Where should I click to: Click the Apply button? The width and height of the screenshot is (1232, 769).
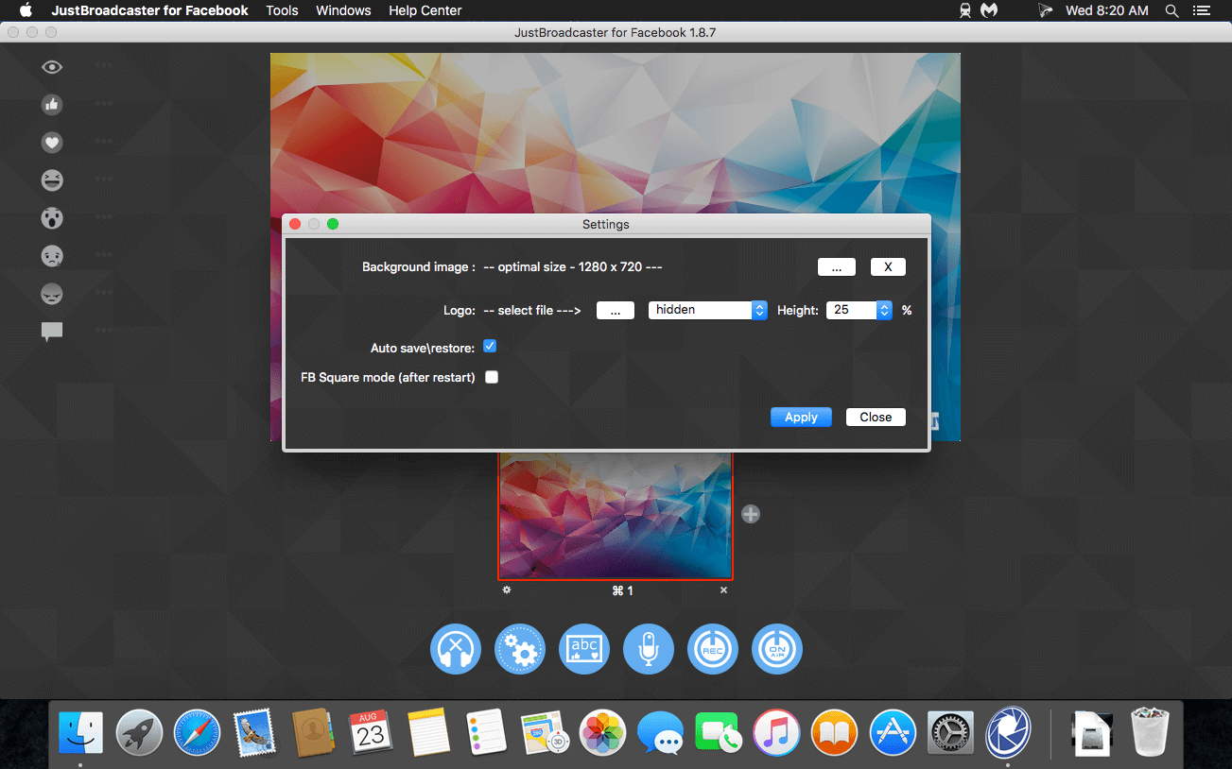pos(801,418)
